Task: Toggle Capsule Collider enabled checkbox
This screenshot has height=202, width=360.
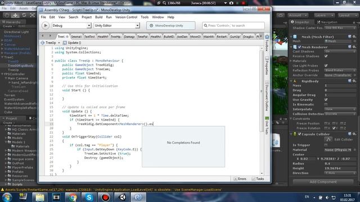Action: tap(299, 134)
